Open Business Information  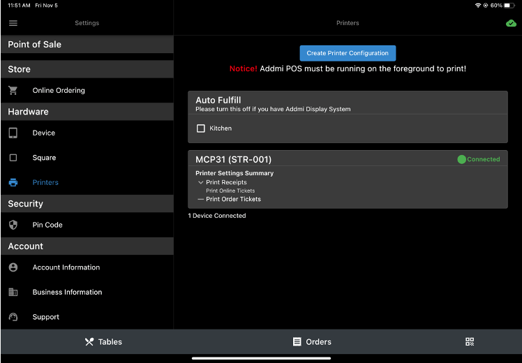87,292
